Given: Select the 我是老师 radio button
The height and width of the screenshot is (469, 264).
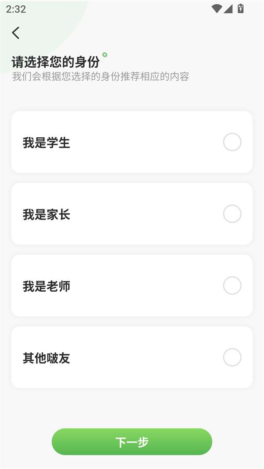Looking at the screenshot, I should [232, 286].
